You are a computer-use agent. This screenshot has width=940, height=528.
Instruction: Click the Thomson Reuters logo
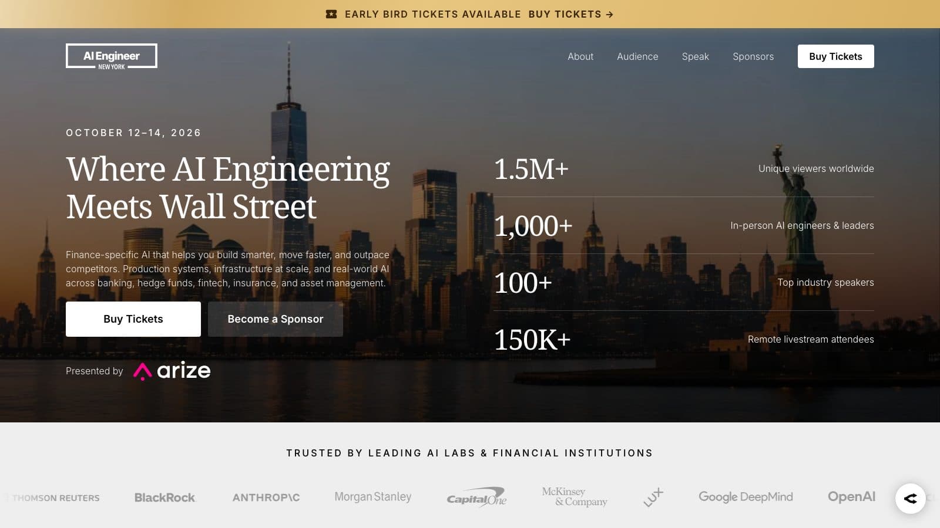53,497
